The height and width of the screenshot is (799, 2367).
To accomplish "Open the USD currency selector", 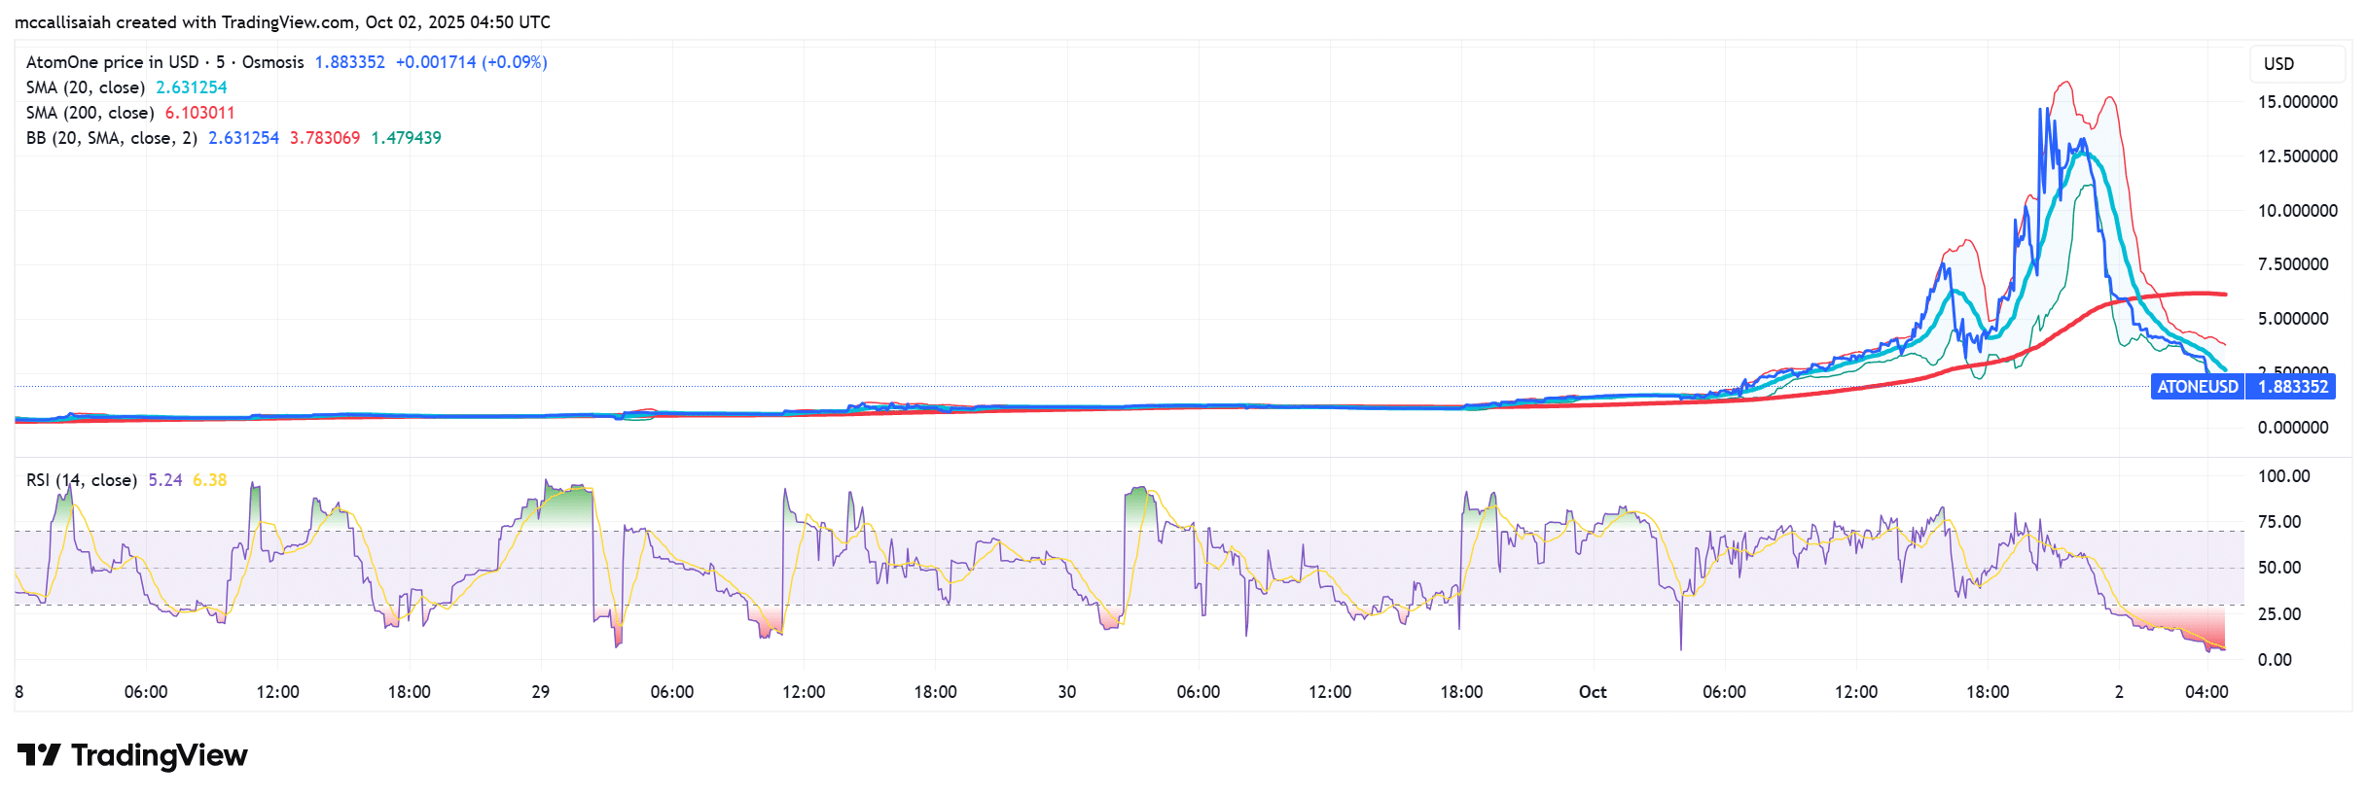I will click(2278, 64).
